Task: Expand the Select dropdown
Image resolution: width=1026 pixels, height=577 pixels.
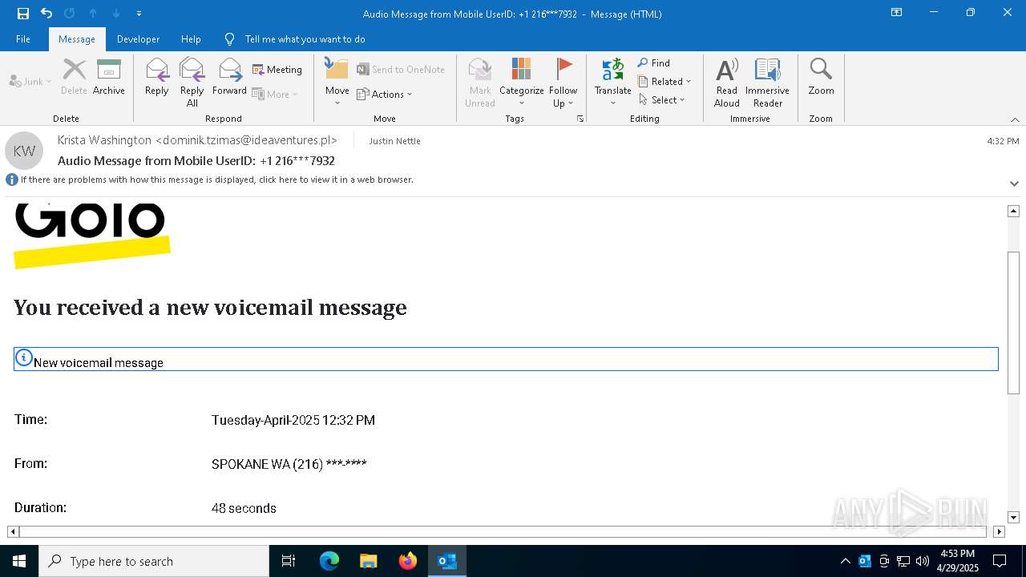Action: (662, 99)
